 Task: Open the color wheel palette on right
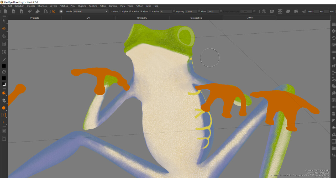click(334, 93)
